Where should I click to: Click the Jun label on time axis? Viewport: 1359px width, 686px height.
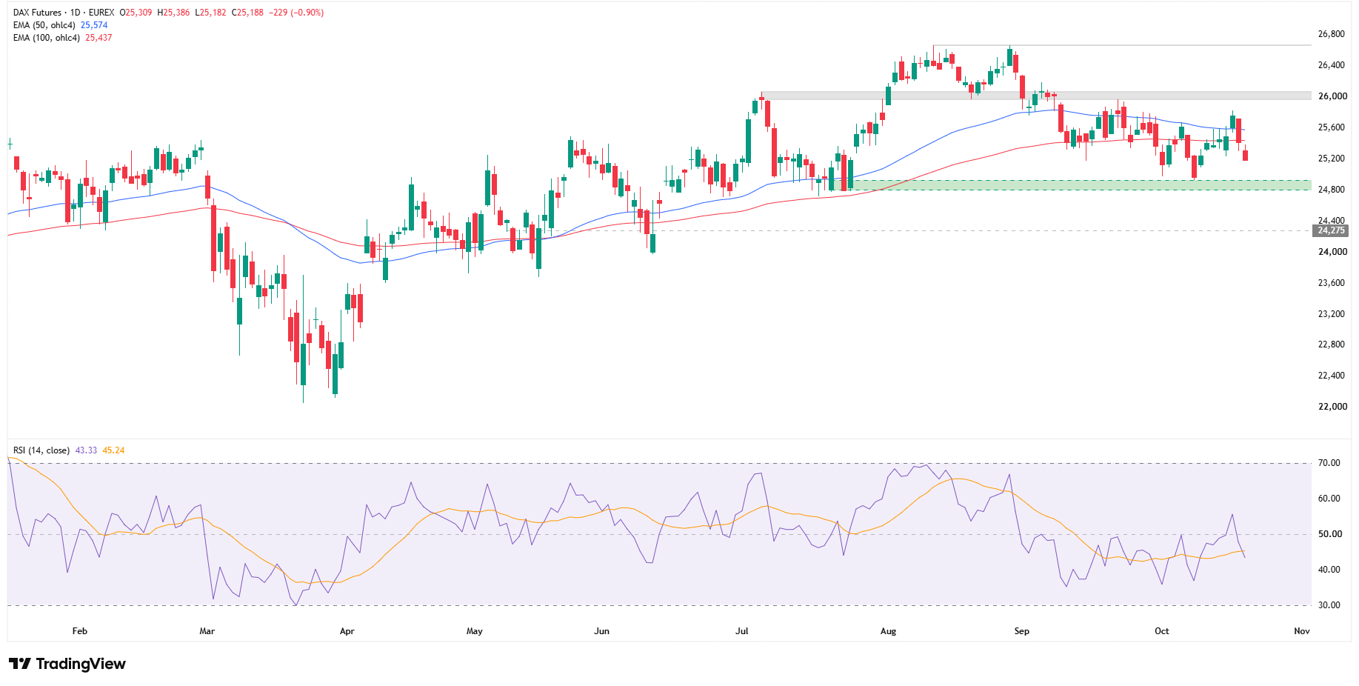tap(602, 631)
